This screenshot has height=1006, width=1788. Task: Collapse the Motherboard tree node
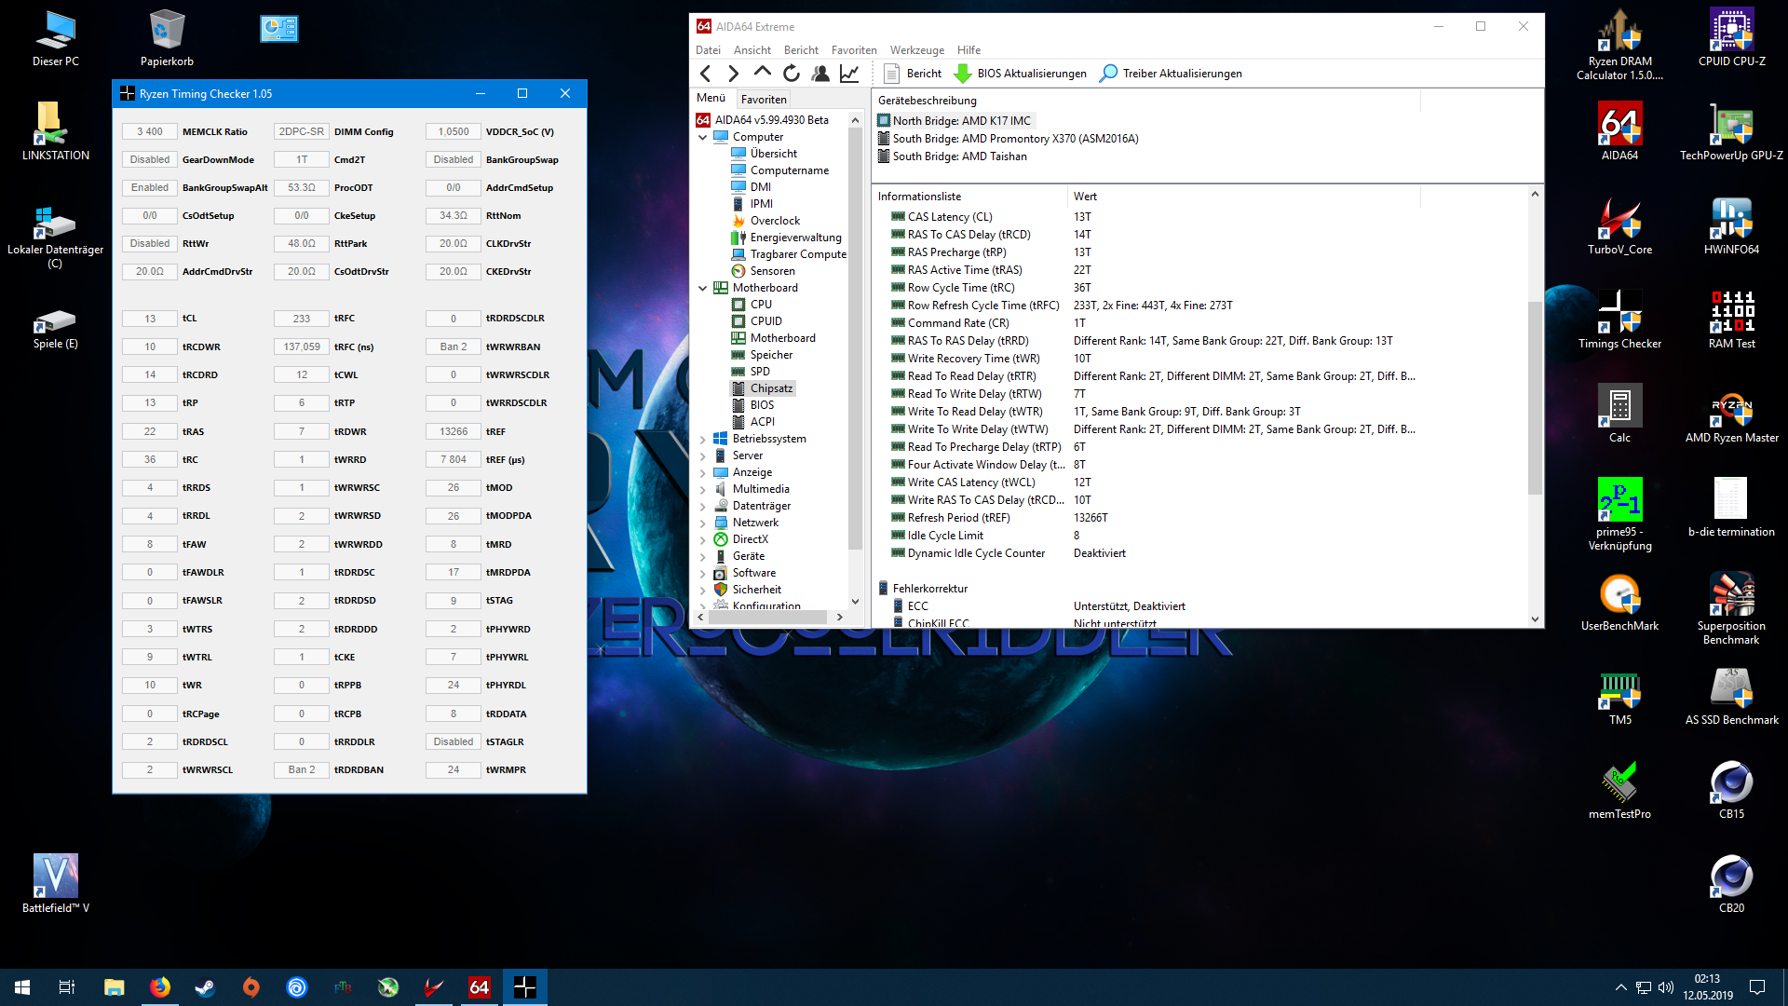coord(703,288)
